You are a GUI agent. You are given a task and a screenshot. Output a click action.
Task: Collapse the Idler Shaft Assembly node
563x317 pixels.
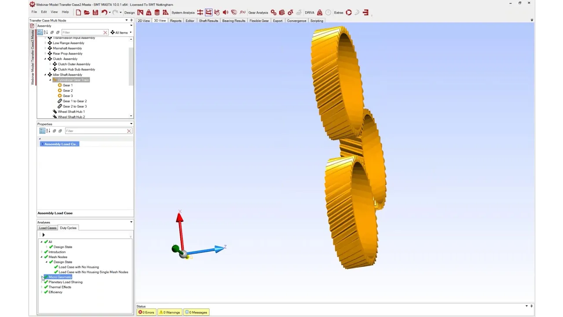(45, 75)
